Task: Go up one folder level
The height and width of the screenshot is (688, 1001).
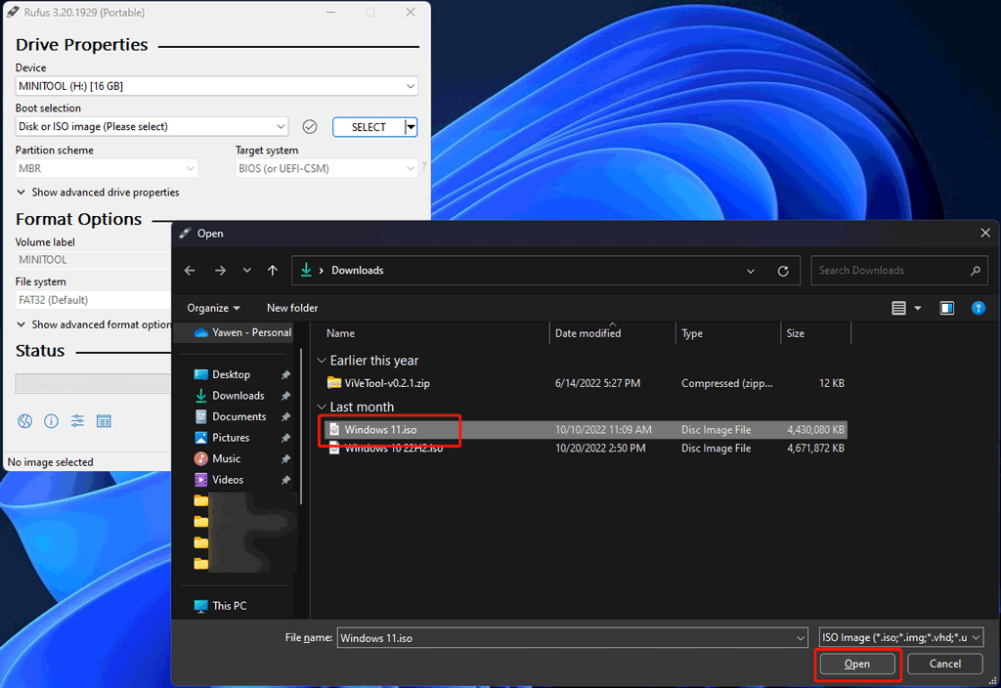Action: point(273,270)
